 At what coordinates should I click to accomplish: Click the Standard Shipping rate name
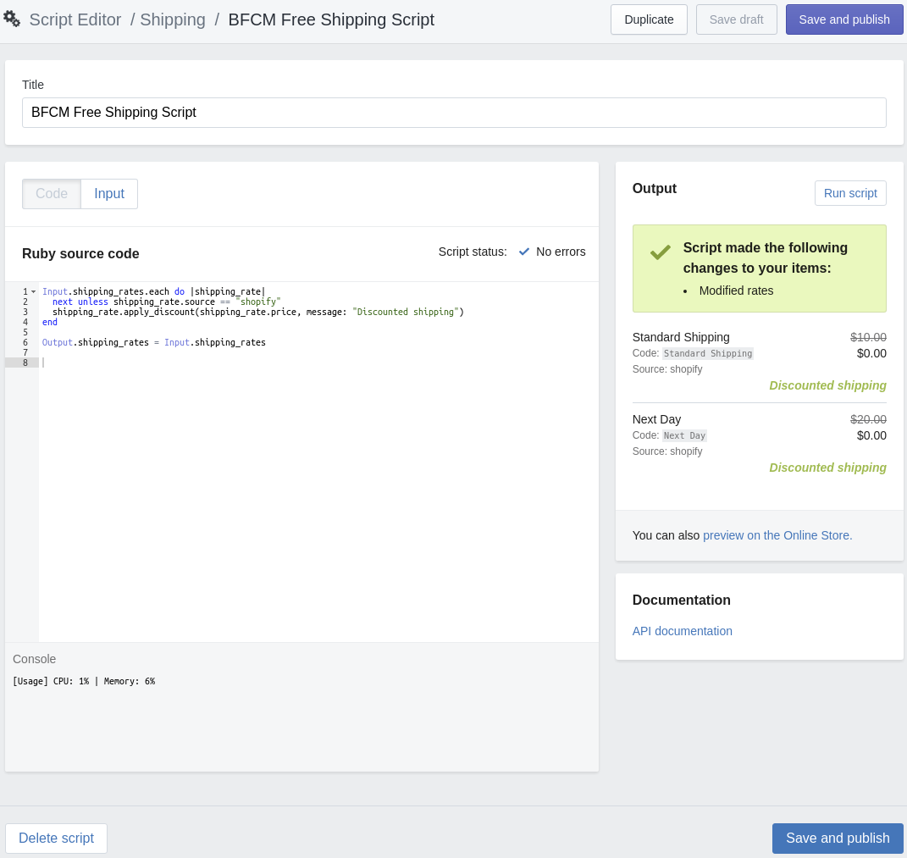click(681, 337)
